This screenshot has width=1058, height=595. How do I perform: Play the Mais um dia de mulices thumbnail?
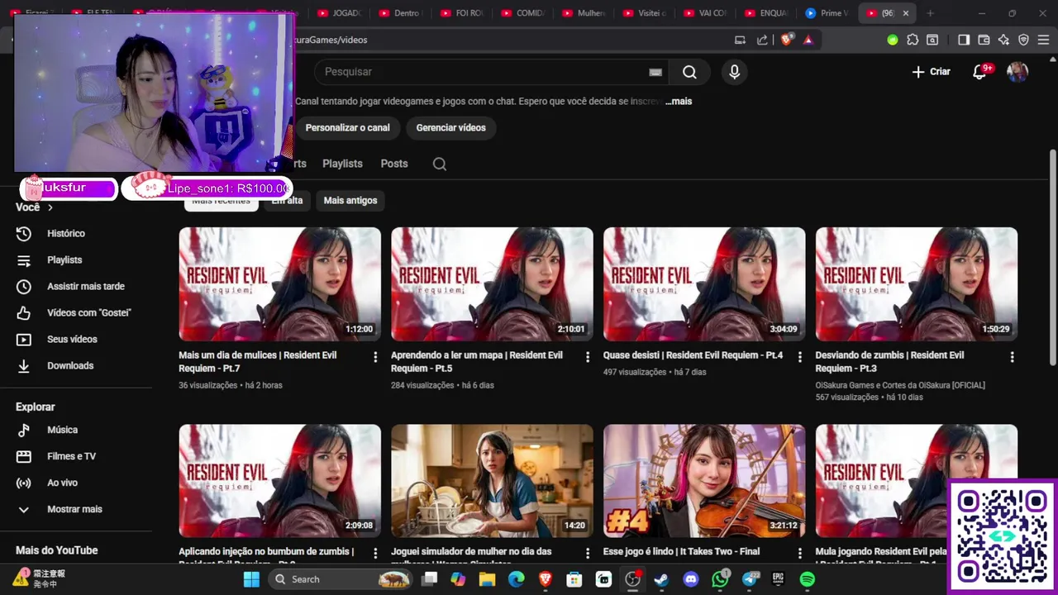(x=279, y=284)
